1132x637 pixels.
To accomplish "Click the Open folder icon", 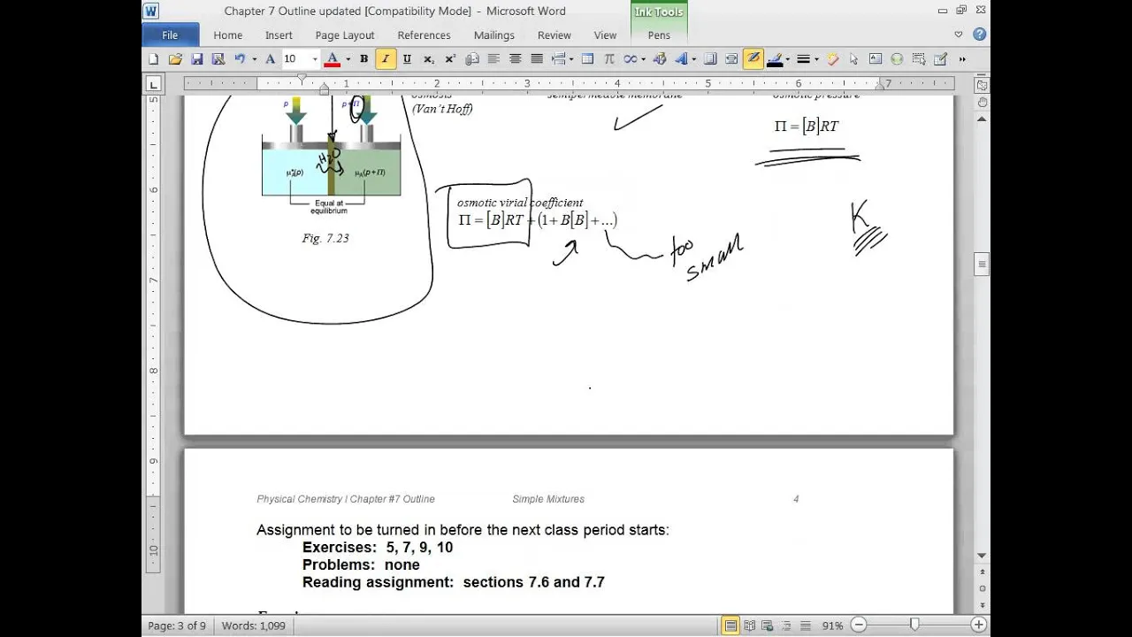I will (x=175, y=59).
